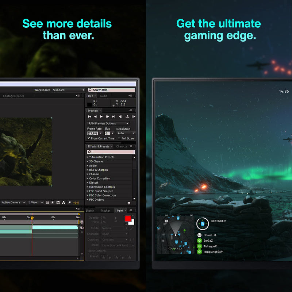This screenshot has height=292, width=292.
Task: Close the Paint panel tab
Action: (x=125, y=211)
